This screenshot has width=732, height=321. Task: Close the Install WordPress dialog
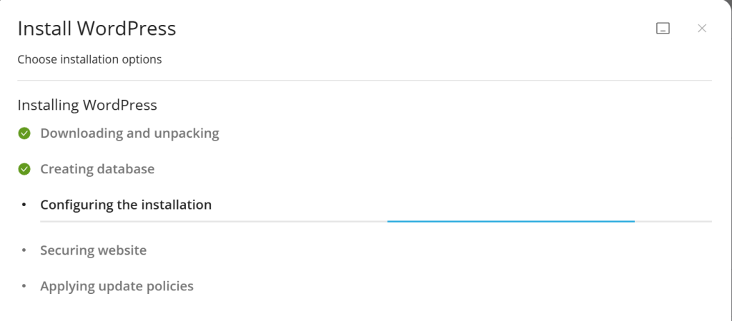702,29
